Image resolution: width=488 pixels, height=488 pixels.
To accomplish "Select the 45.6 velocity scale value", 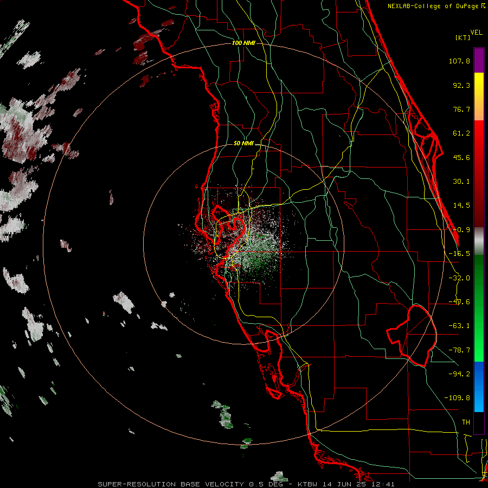I will [461, 157].
